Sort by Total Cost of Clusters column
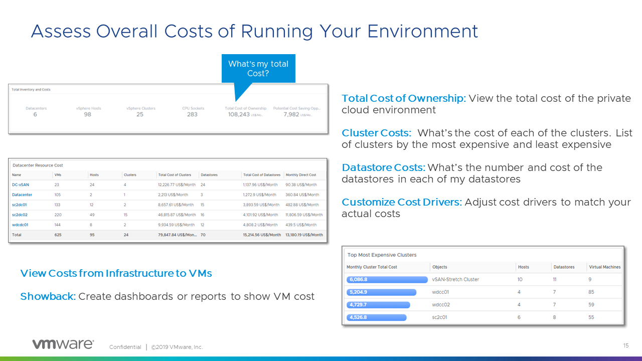The height and width of the screenshot is (361, 642). point(175,175)
